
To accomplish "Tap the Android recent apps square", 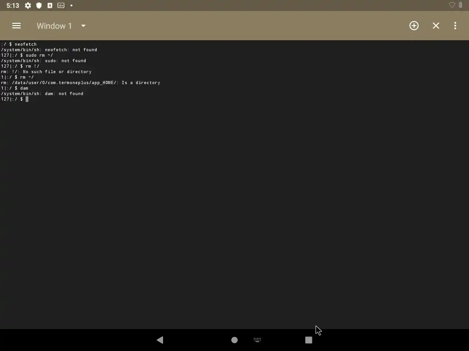I will coord(309,340).
